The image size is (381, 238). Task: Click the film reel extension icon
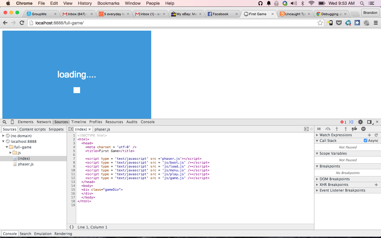point(366,23)
